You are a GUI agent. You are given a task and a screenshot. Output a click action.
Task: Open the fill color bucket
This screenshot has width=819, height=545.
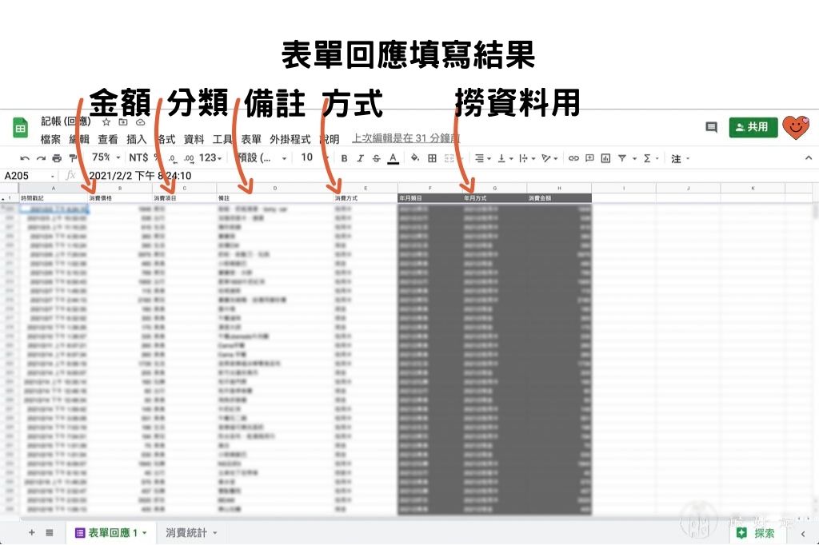coord(415,157)
